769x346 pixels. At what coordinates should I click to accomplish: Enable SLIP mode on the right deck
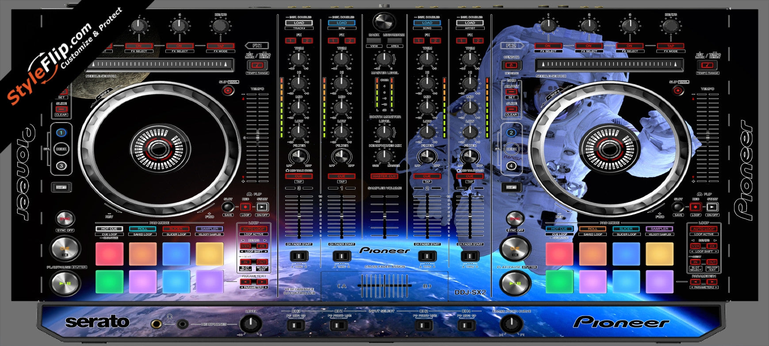677,91
